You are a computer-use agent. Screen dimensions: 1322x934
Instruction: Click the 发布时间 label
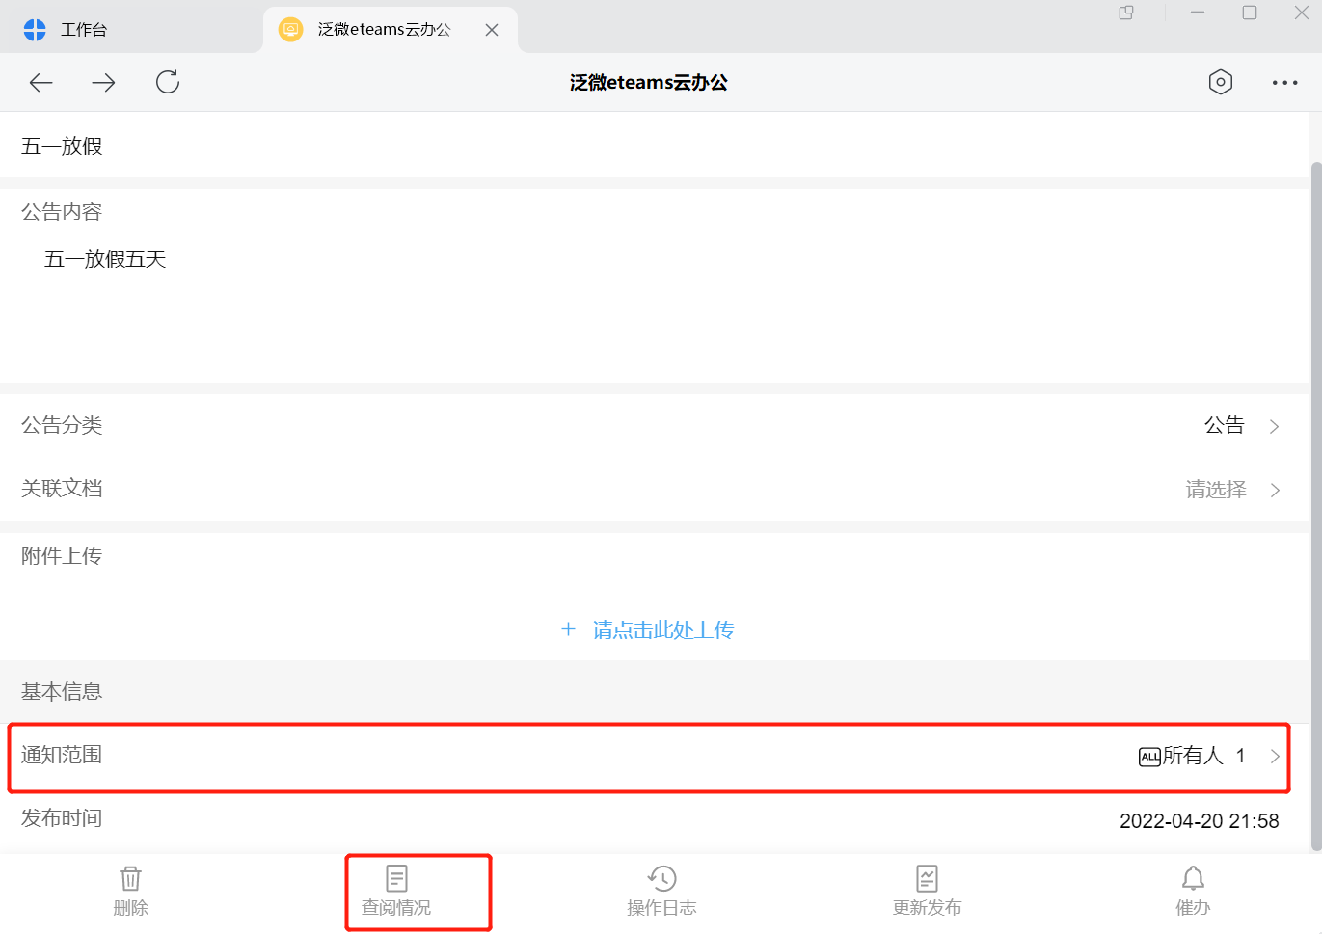62,818
